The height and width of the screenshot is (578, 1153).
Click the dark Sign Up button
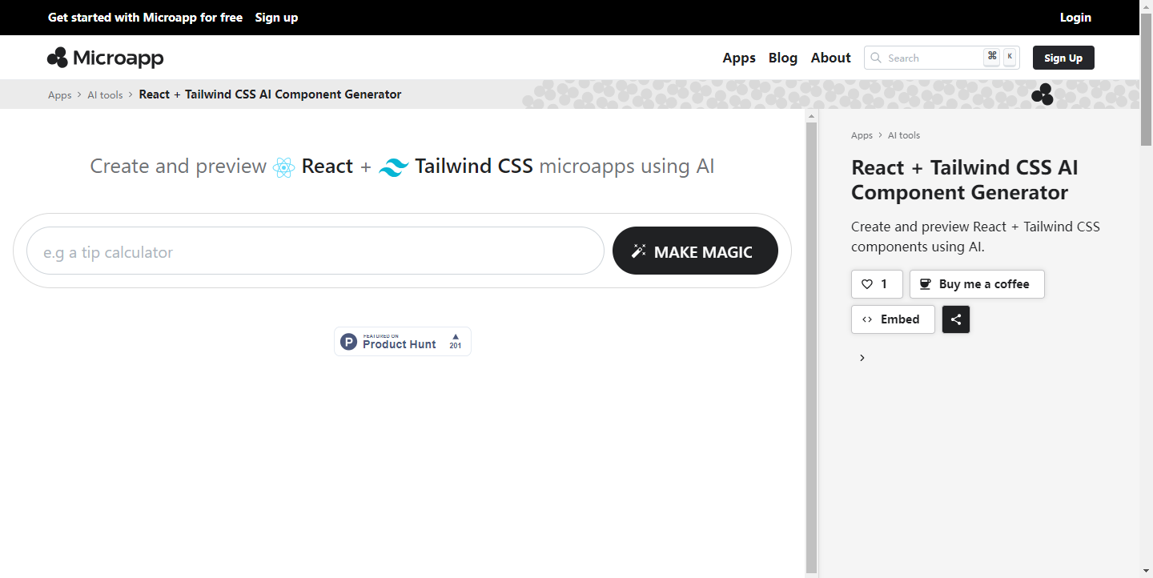pos(1063,58)
